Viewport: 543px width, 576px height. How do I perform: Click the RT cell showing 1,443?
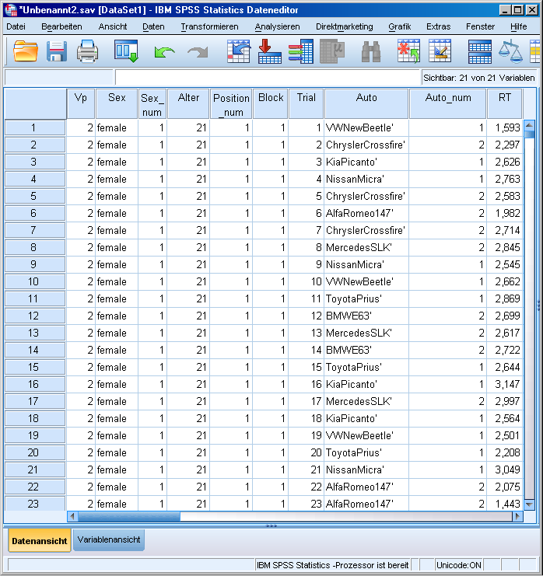(504, 504)
